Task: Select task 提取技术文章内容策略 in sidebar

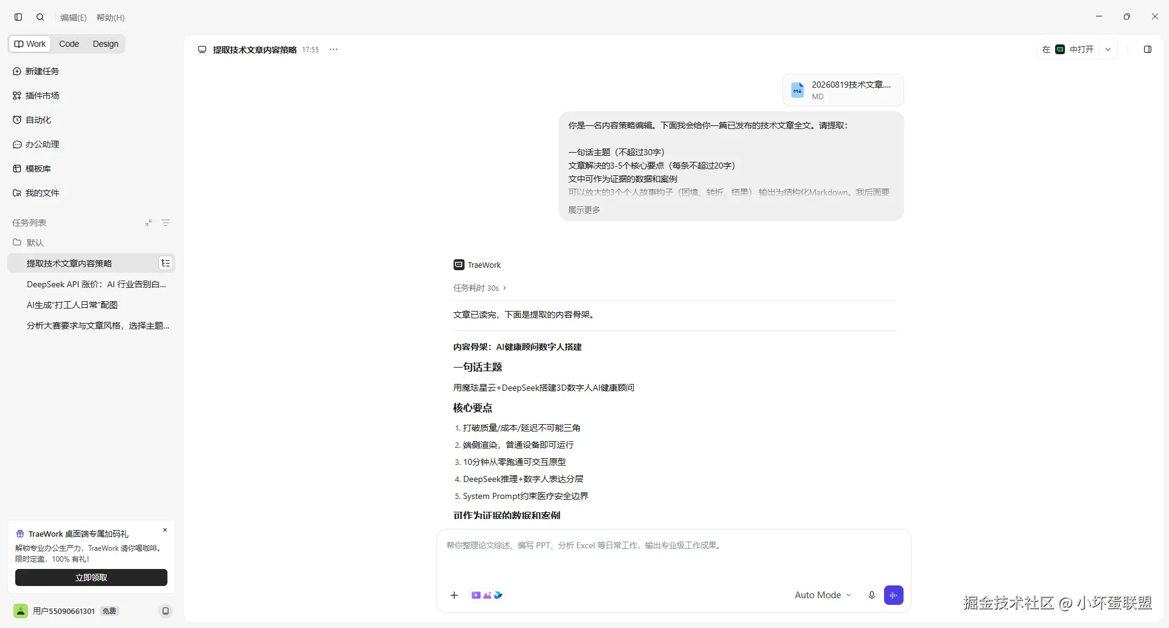Action: coord(91,263)
